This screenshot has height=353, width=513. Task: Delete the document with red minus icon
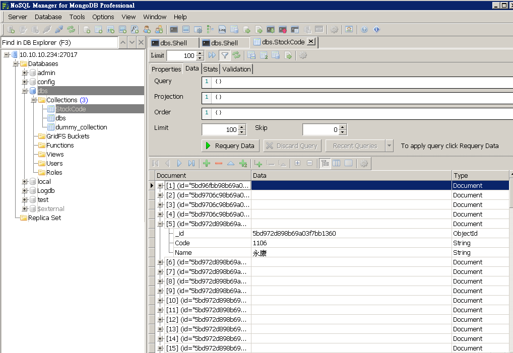[x=219, y=164]
